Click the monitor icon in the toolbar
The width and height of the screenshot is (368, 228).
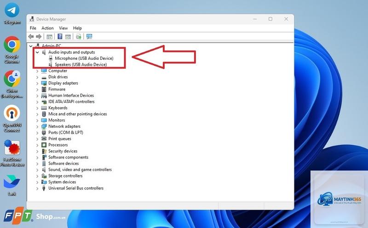click(89, 36)
